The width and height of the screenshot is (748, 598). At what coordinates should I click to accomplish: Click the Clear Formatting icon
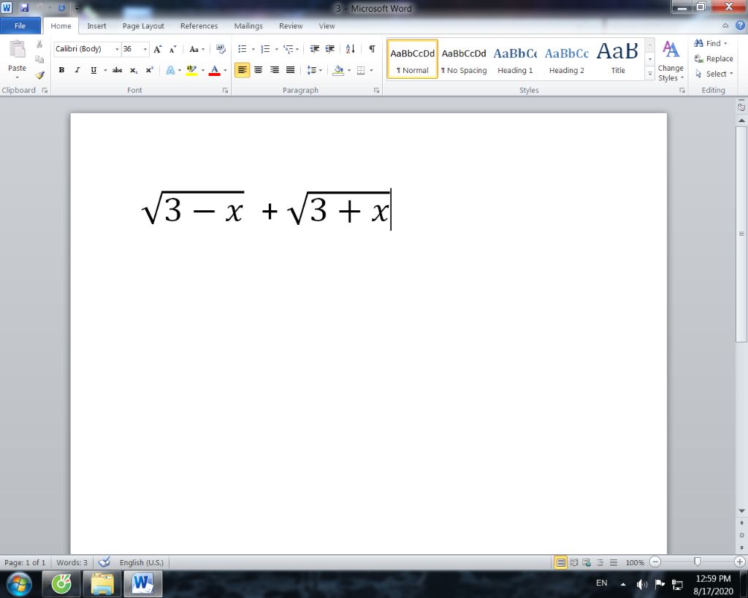(221, 49)
